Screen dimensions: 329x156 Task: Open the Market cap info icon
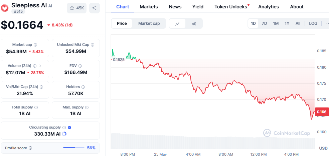(x=35, y=45)
